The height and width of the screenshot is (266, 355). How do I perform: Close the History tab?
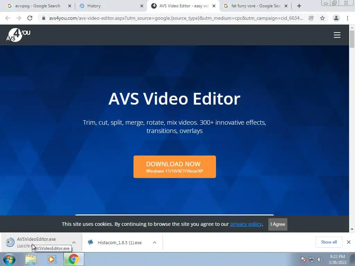[142, 6]
